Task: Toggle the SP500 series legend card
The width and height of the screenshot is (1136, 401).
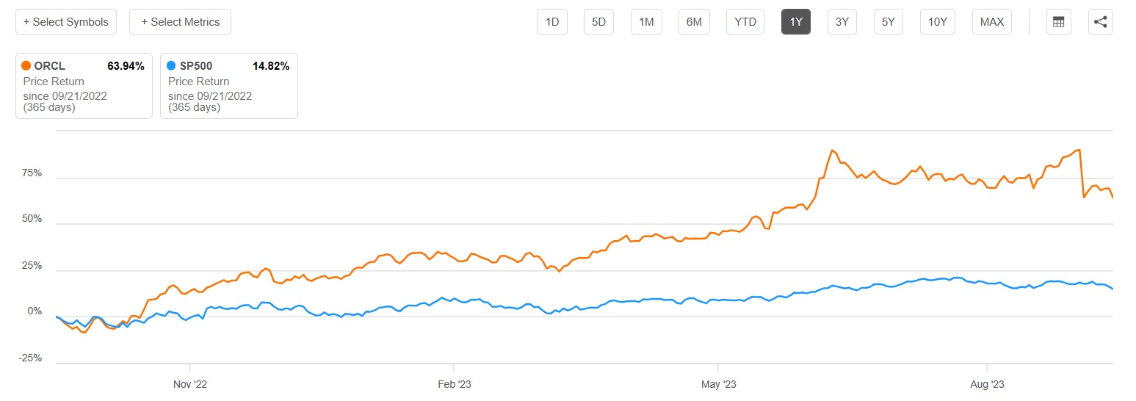Action: click(x=229, y=86)
